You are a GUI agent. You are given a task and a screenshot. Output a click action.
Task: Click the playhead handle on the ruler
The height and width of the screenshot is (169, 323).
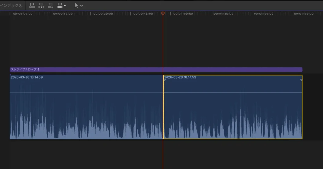(x=163, y=14)
